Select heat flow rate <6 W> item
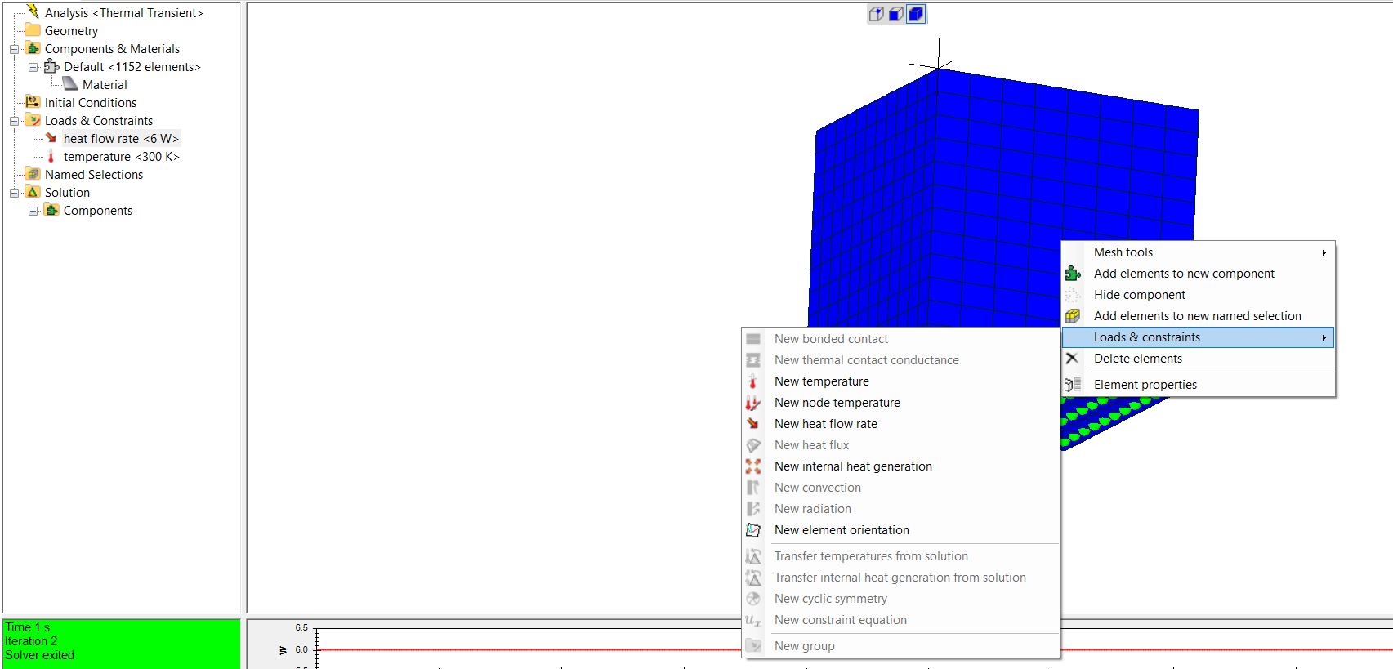Screen dimensions: 1393x669 [x=121, y=139]
